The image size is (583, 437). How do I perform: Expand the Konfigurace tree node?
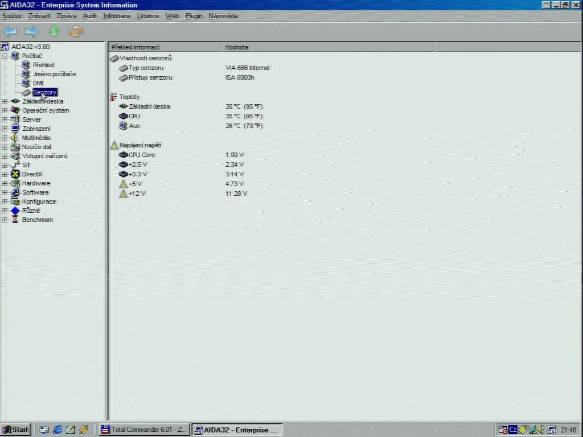click(x=5, y=201)
